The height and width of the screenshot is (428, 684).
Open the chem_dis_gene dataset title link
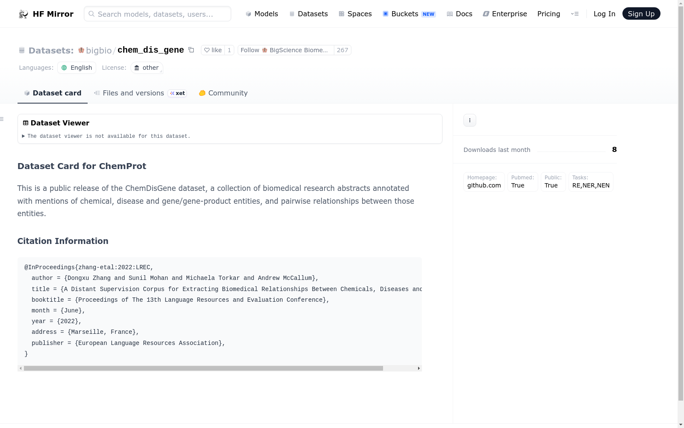click(x=150, y=50)
